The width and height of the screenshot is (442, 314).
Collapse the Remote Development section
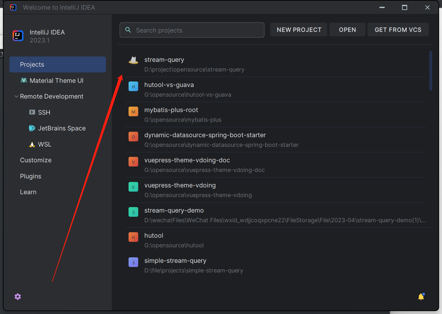point(16,96)
